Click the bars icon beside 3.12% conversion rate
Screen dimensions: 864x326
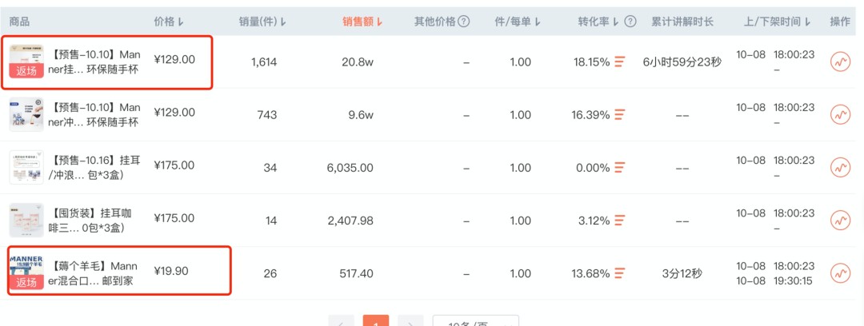pos(620,221)
